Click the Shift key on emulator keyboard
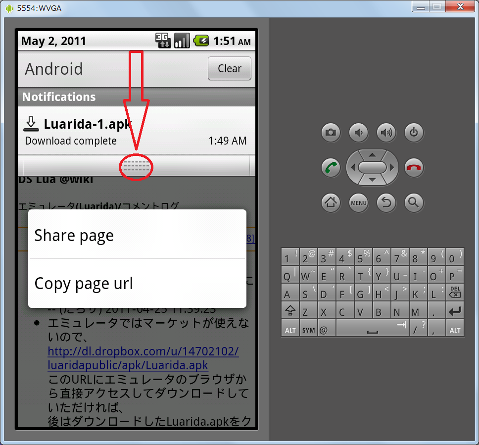The width and height of the screenshot is (479, 445). pyautogui.click(x=290, y=310)
